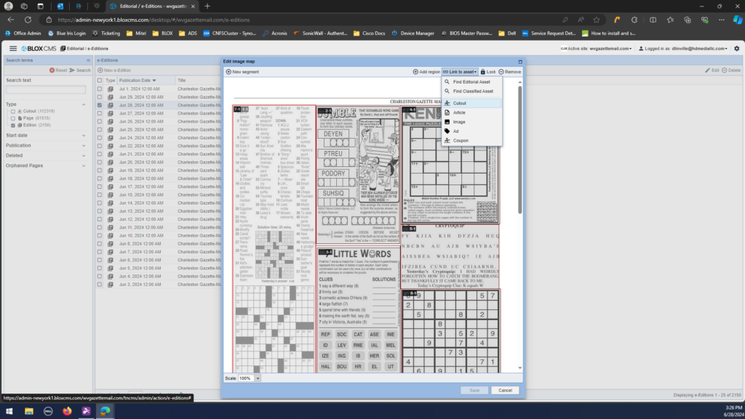The width and height of the screenshot is (745, 419).
Task: Open the Scale percentage dropdown
Action: point(258,378)
